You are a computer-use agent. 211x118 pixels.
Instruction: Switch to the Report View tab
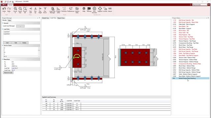pyautogui.click(x=61, y=18)
